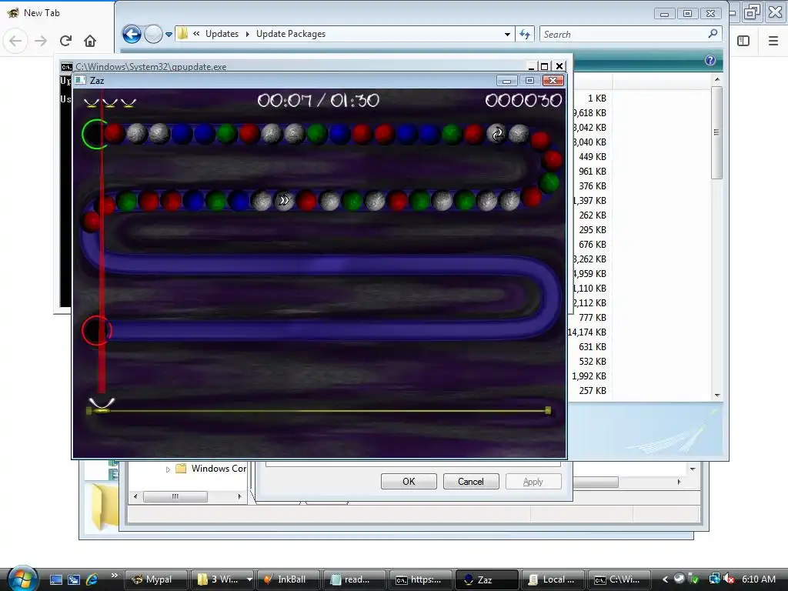Show hidden tray icons chevron

click(x=665, y=579)
